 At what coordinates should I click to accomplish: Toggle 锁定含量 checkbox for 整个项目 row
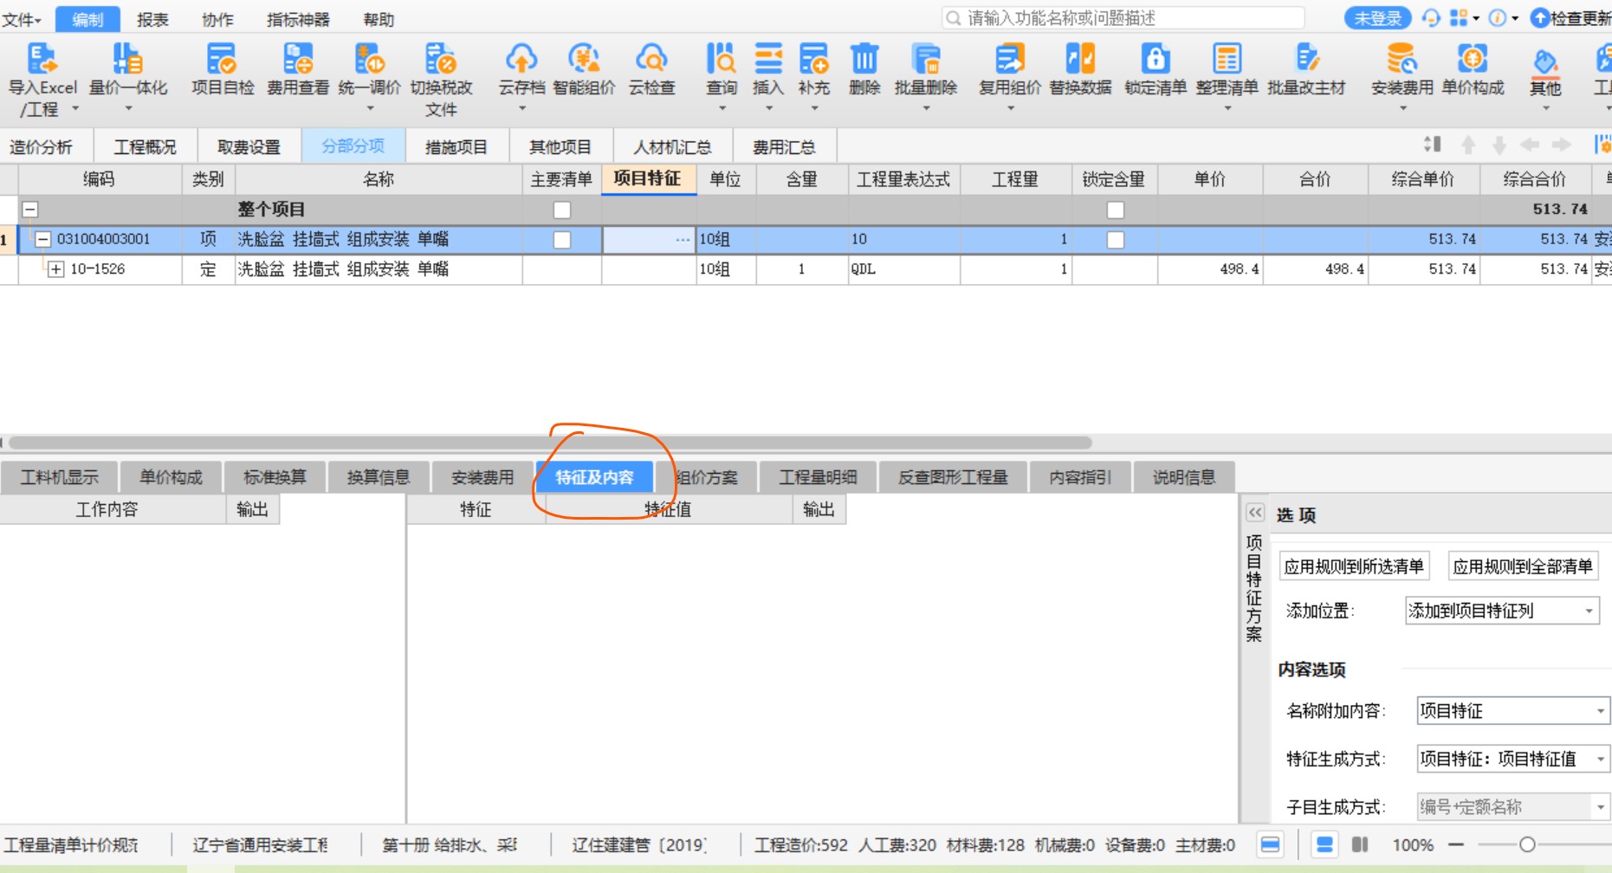tap(1116, 210)
